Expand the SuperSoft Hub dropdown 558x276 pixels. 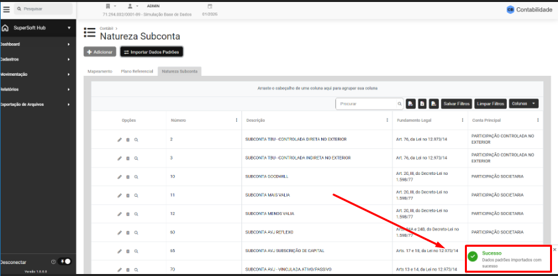[x=69, y=28]
